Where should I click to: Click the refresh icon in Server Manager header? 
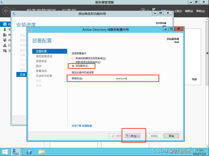pos(143,10)
